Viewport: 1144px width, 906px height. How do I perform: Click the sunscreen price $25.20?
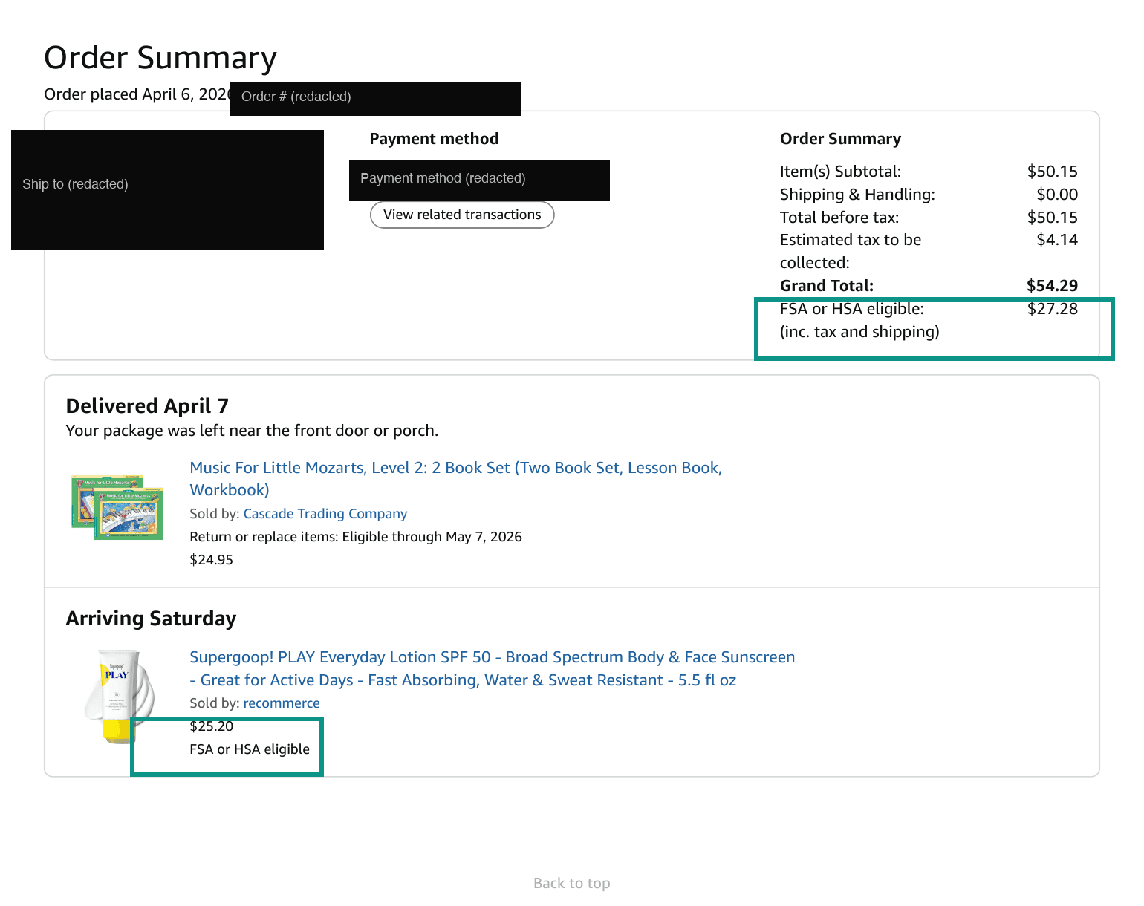211,726
